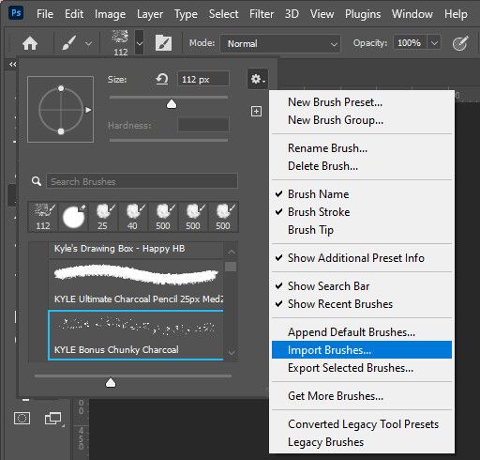Open the View menu
480x460 pixels.
tap(322, 14)
